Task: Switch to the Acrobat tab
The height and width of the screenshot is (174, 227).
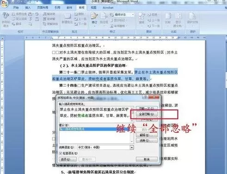Action: coord(108,7)
